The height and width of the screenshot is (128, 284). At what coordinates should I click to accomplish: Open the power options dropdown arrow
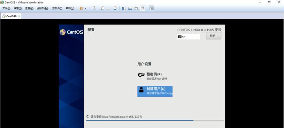[x=86, y=8]
